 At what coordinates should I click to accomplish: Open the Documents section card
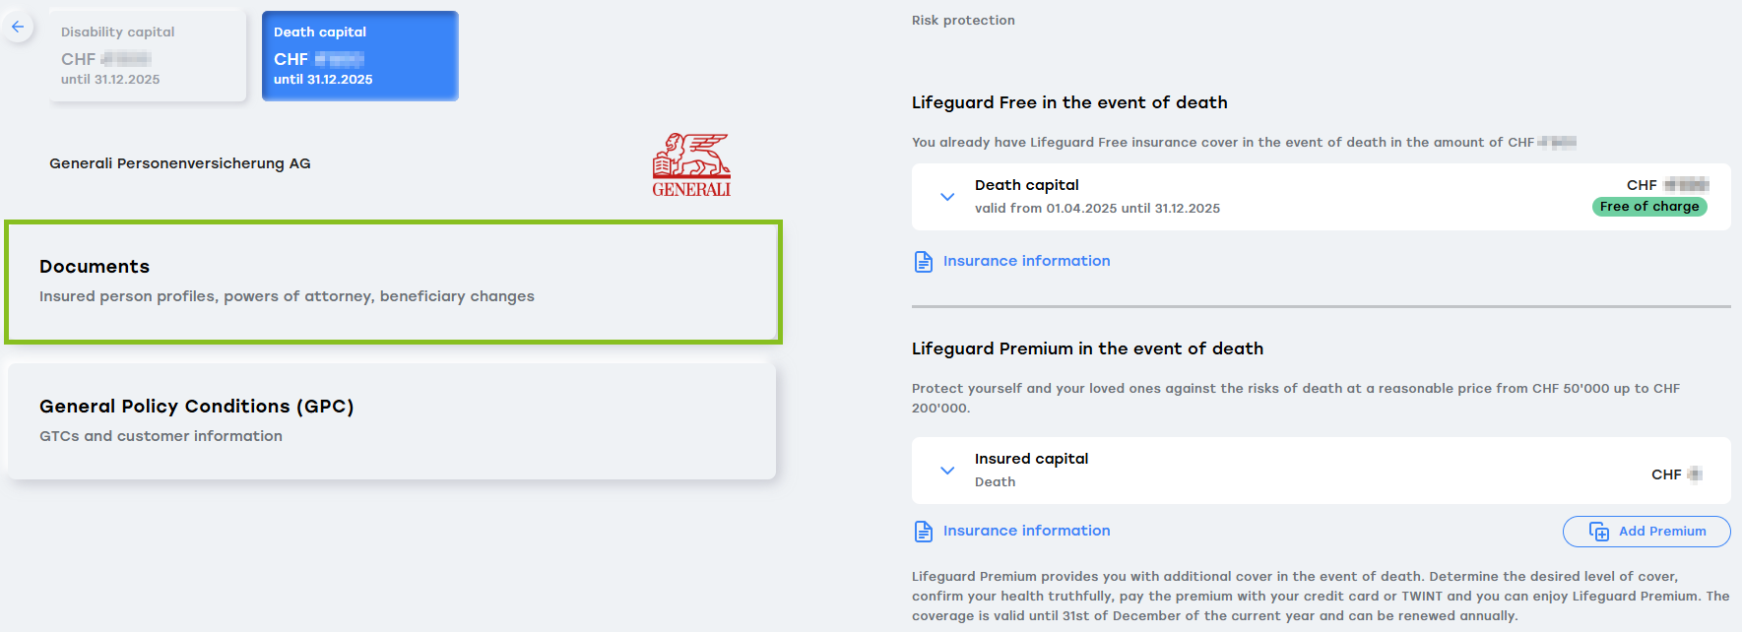[393, 282]
